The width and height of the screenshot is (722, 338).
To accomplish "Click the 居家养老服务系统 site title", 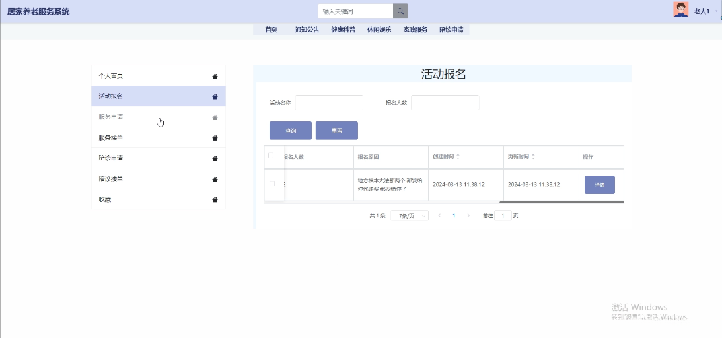I will coord(38,11).
